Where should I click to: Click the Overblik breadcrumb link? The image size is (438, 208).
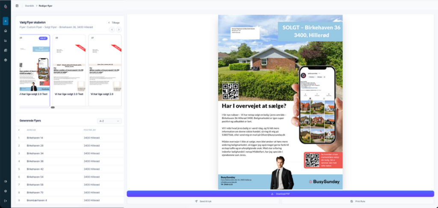click(30, 6)
